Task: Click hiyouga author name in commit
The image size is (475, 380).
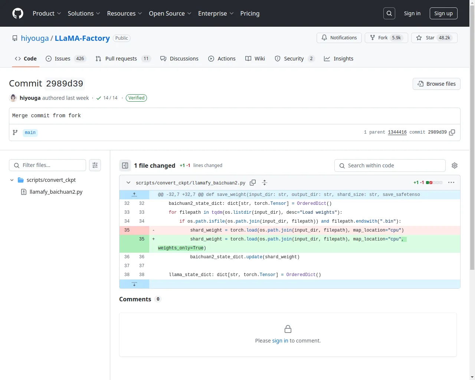Action: click(x=30, y=98)
